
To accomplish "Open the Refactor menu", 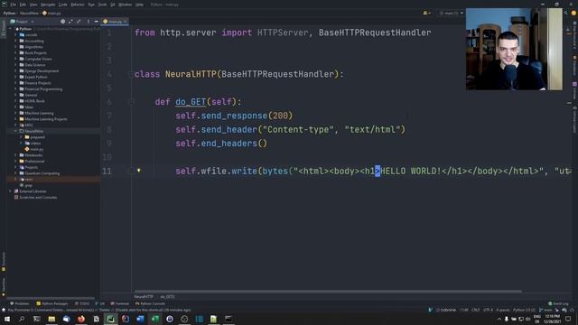I will tap(78, 5).
